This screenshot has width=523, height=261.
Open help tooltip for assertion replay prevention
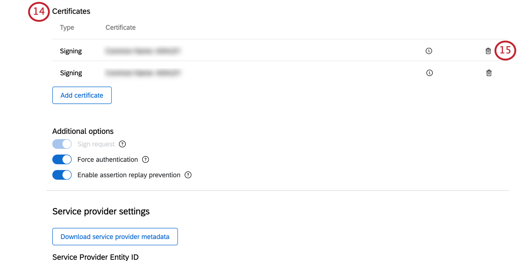pos(188,175)
